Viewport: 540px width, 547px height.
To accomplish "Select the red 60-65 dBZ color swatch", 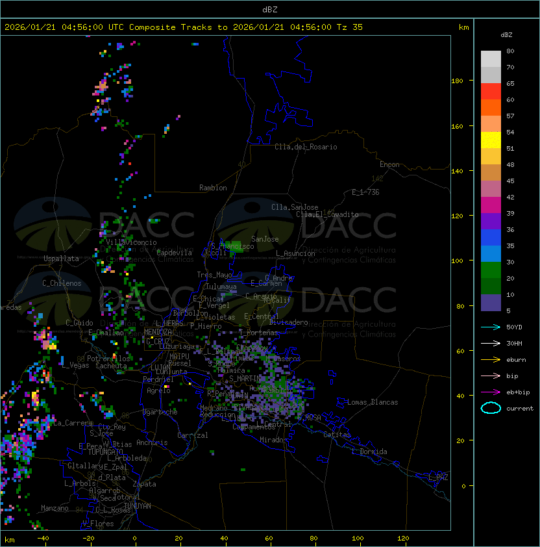I will click(491, 92).
